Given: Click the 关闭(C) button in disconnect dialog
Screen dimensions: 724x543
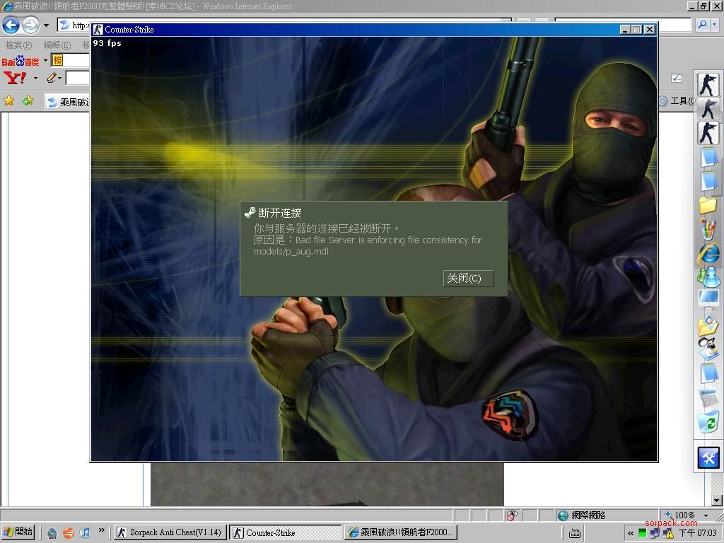Looking at the screenshot, I should [468, 278].
